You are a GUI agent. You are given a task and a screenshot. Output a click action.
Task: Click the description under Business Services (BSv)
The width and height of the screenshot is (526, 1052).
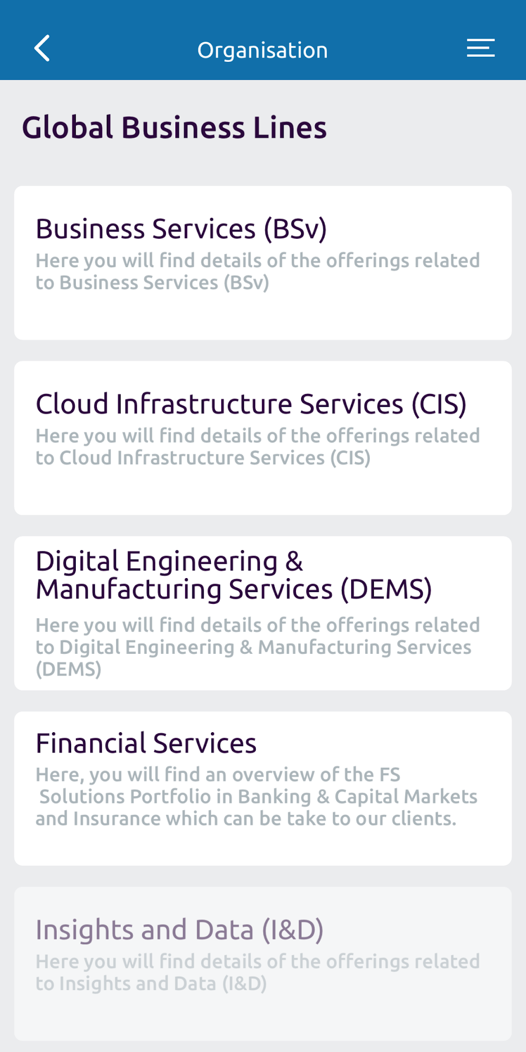pyautogui.click(x=257, y=272)
